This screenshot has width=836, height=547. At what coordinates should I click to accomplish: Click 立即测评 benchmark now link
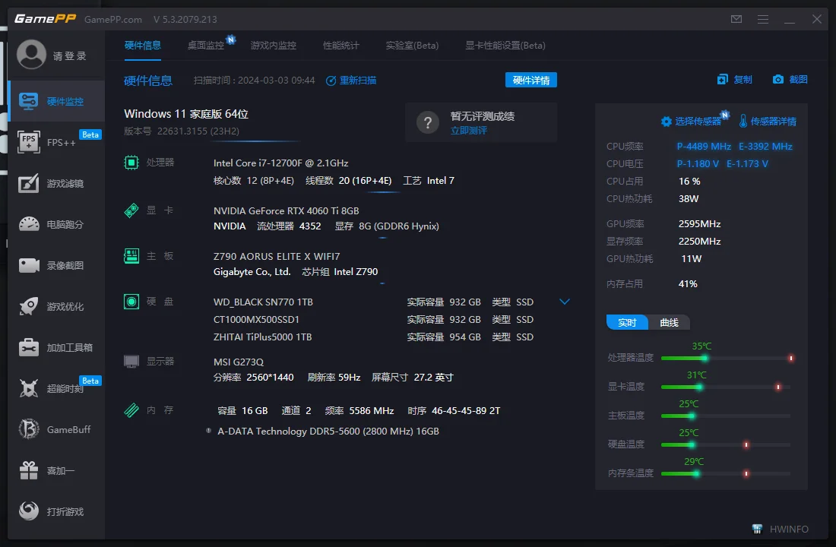coord(469,131)
